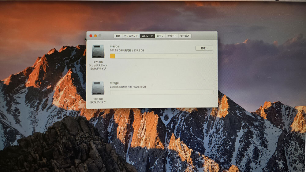The height and width of the screenshot is (172, 306).
Task: Click the strage volume name
Action: (x=114, y=83)
